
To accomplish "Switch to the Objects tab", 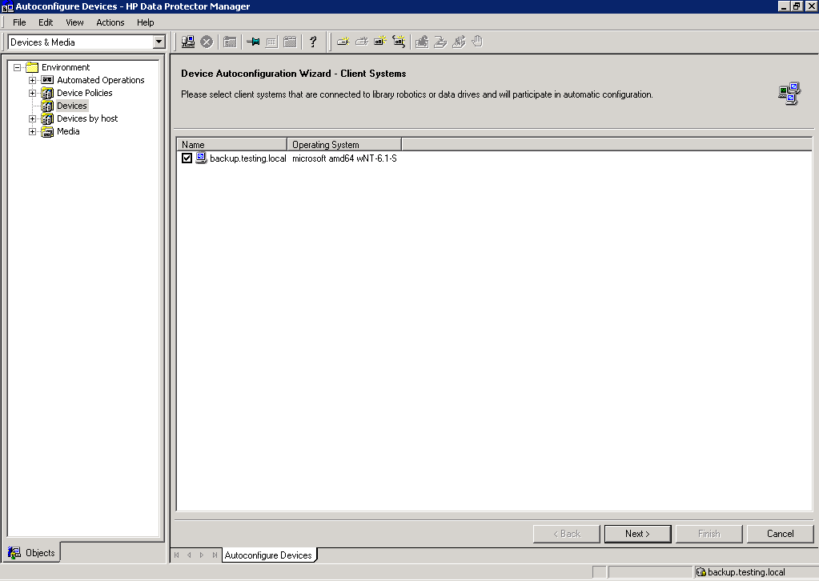I will tap(33, 552).
